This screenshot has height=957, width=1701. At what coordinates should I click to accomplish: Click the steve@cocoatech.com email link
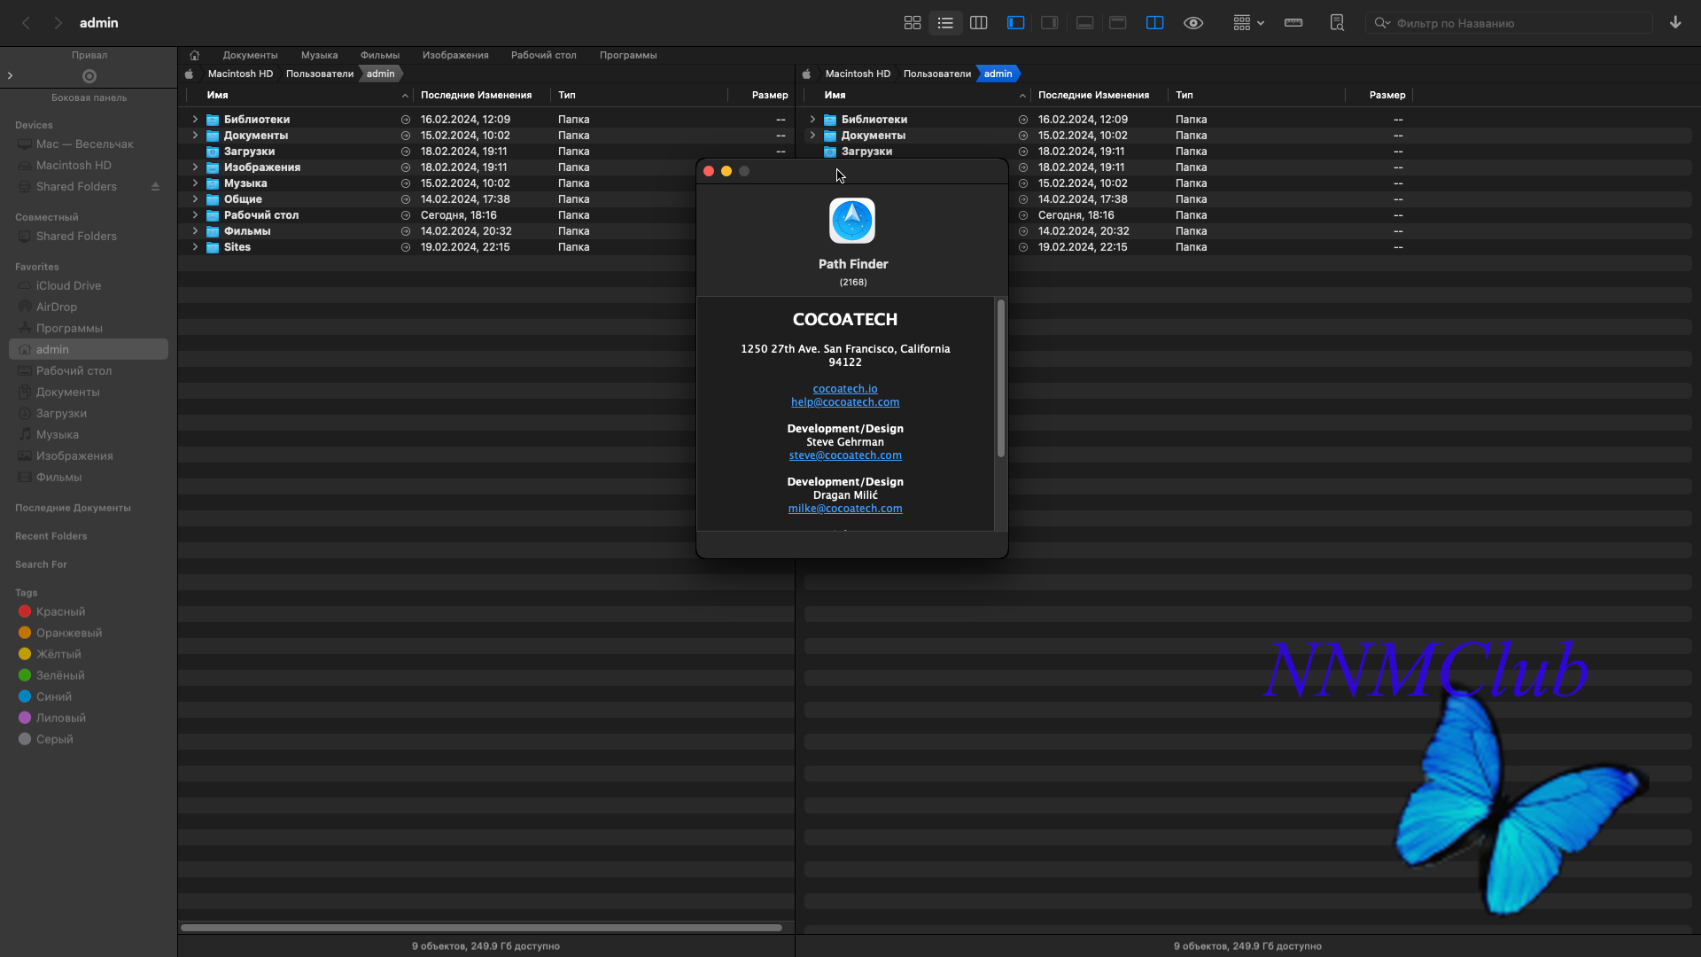(x=844, y=455)
